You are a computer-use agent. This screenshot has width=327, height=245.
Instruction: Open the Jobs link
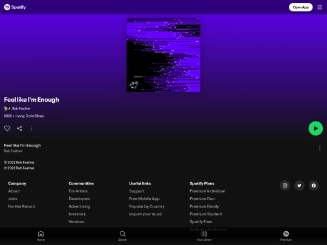click(x=13, y=199)
